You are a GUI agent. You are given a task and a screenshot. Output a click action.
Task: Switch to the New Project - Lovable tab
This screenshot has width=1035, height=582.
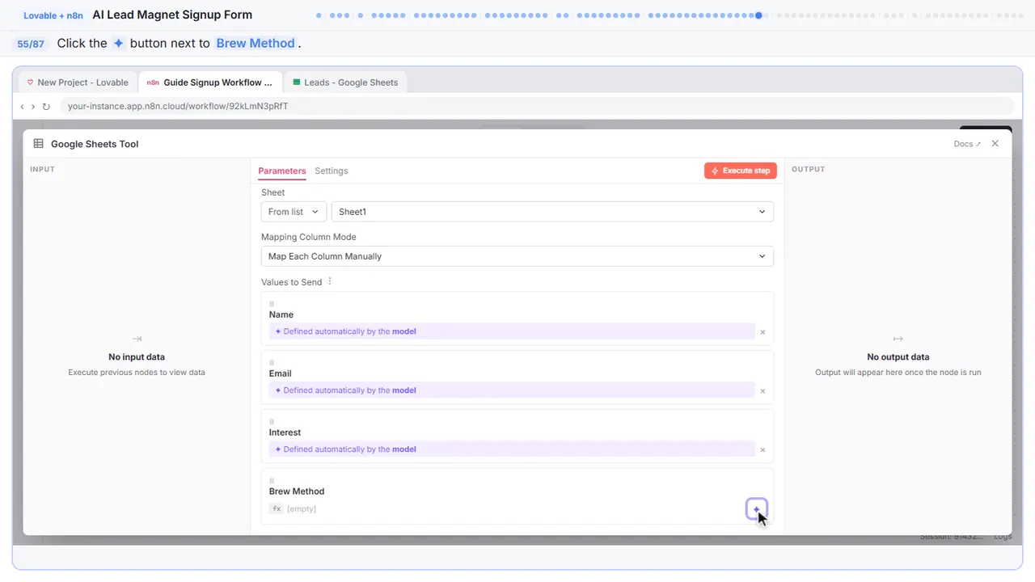[x=78, y=82]
